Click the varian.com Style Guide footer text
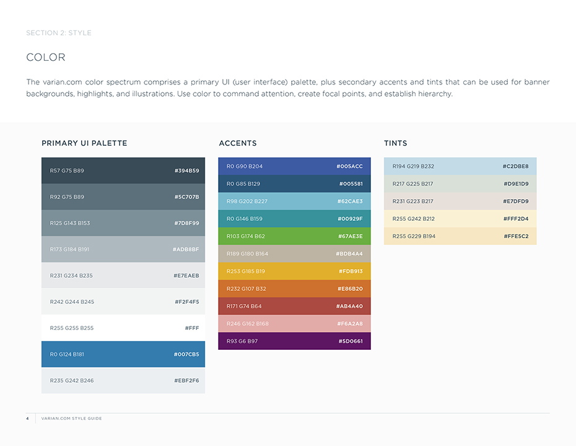The width and height of the screenshot is (576, 446). tap(71, 419)
